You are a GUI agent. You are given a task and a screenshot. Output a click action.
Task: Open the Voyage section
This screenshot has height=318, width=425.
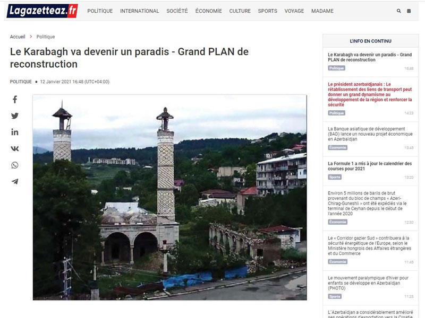point(294,11)
